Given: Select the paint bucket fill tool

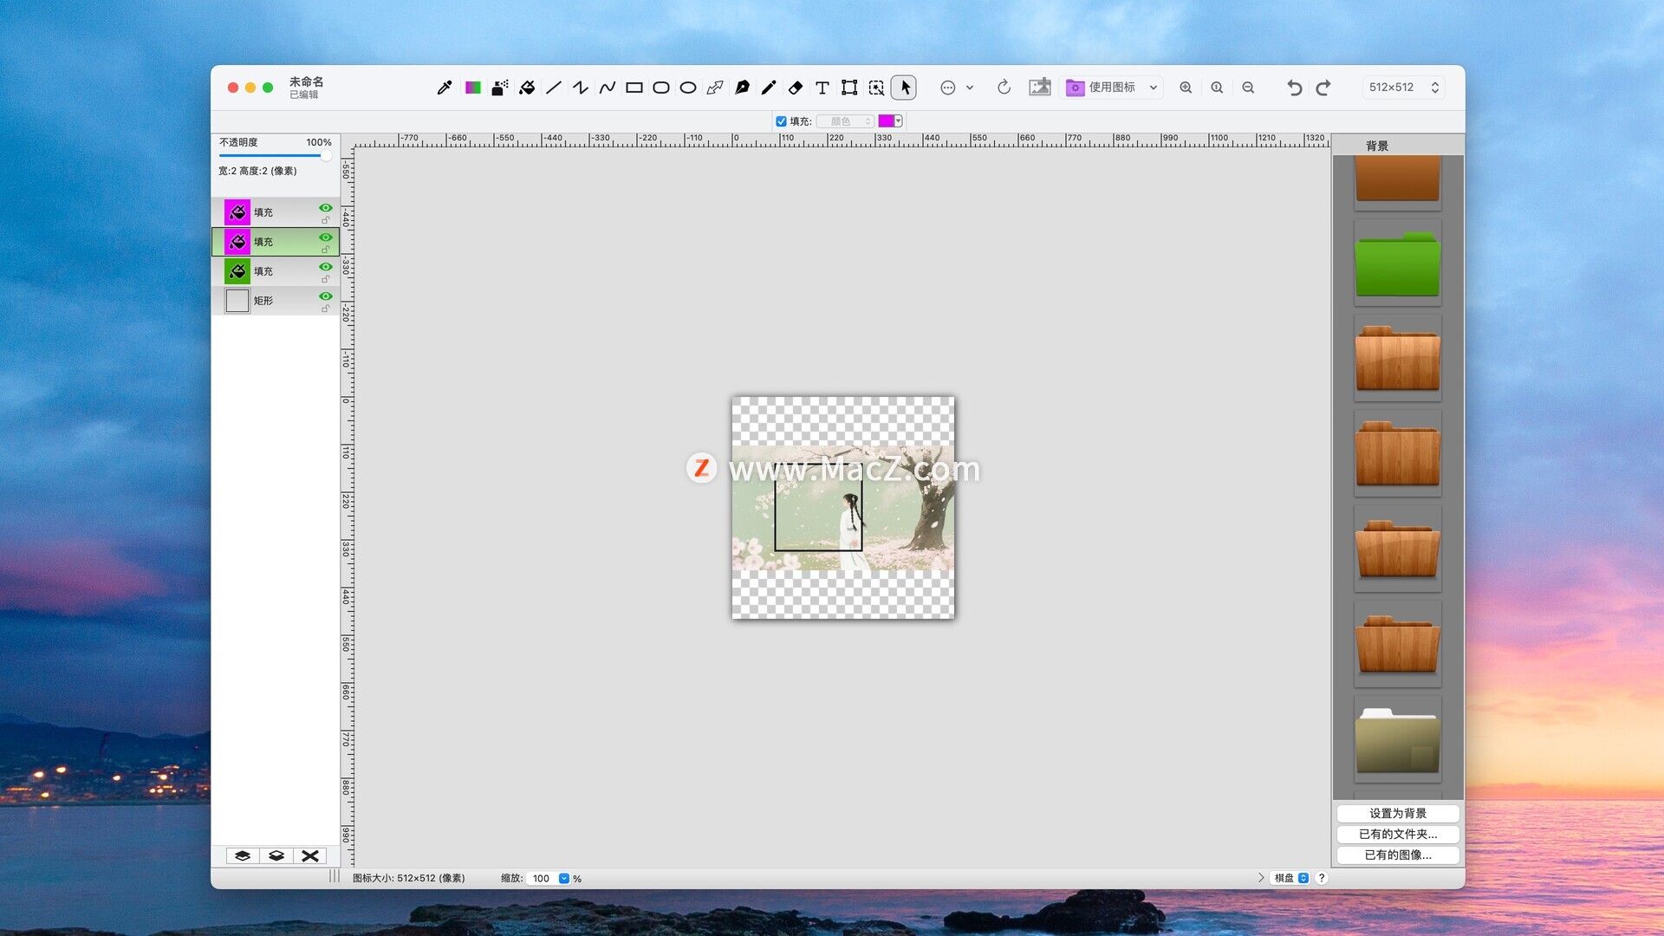Looking at the screenshot, I should click(x=527, y=88).
